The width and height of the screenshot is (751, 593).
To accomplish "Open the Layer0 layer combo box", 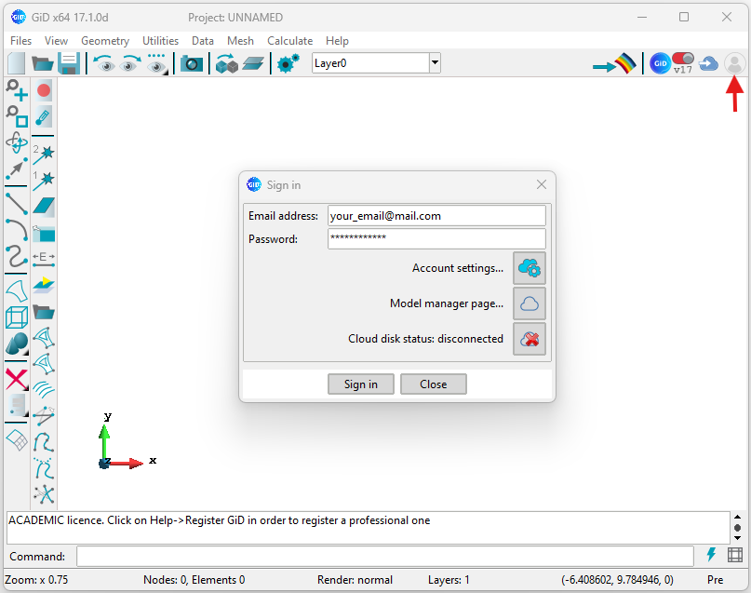I will (376, 62).
